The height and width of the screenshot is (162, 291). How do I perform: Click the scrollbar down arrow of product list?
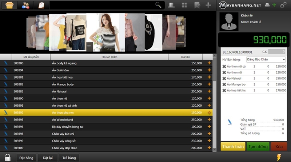pos(214,150)
